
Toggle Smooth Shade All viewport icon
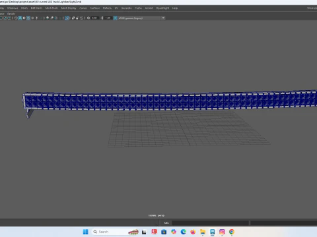(x=20, y=18)
